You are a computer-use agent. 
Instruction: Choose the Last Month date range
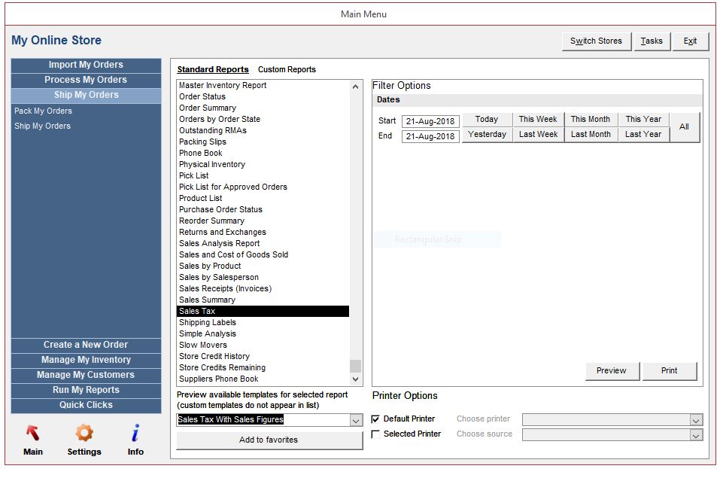click(x=591, y=135)
